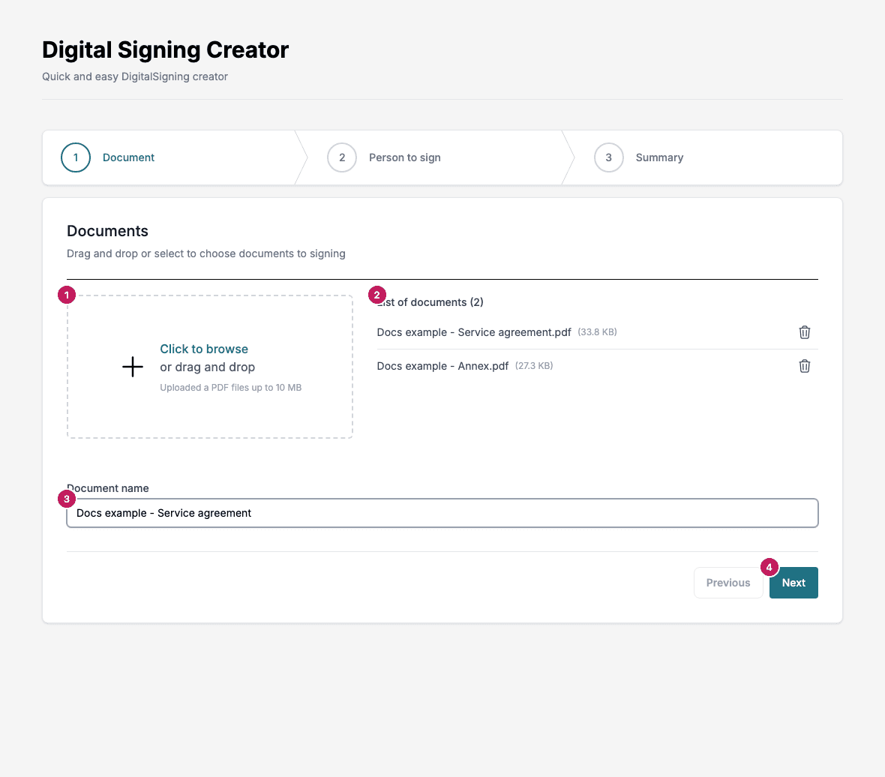Click 'Uploaded a PDF files up to 10 MB' text
The image size is (885, 777).
tap(230, 388)
